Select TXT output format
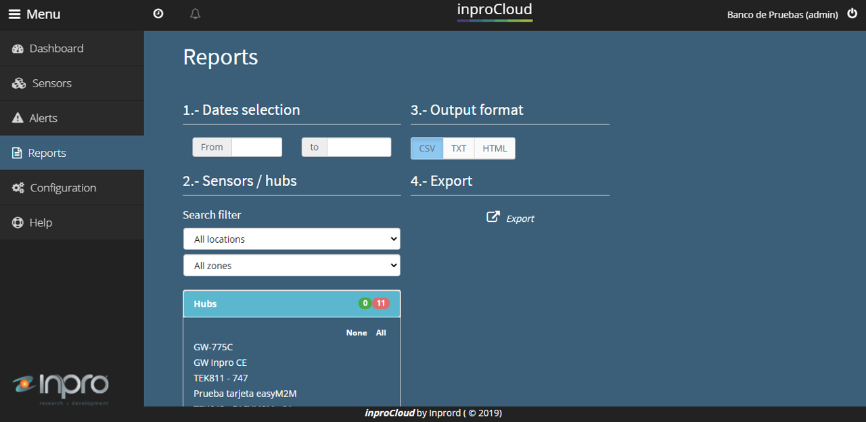 click(459, 149)
